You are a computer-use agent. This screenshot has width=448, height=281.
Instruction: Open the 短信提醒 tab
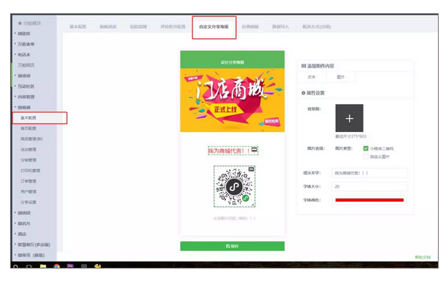point(138,27)
